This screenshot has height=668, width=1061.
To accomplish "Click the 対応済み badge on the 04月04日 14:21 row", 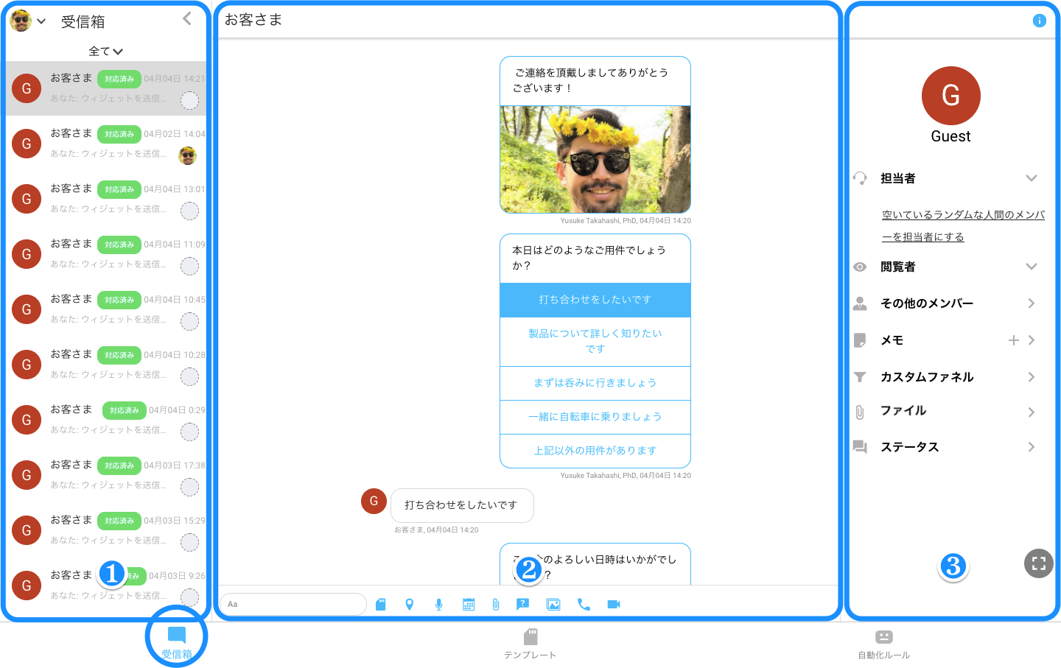I will coord(119,79).
